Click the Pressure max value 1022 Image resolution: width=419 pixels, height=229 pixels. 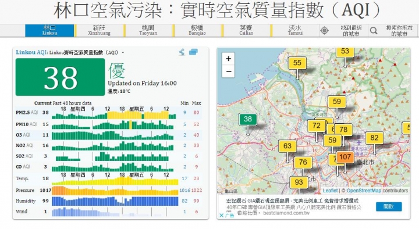(197, 190)
